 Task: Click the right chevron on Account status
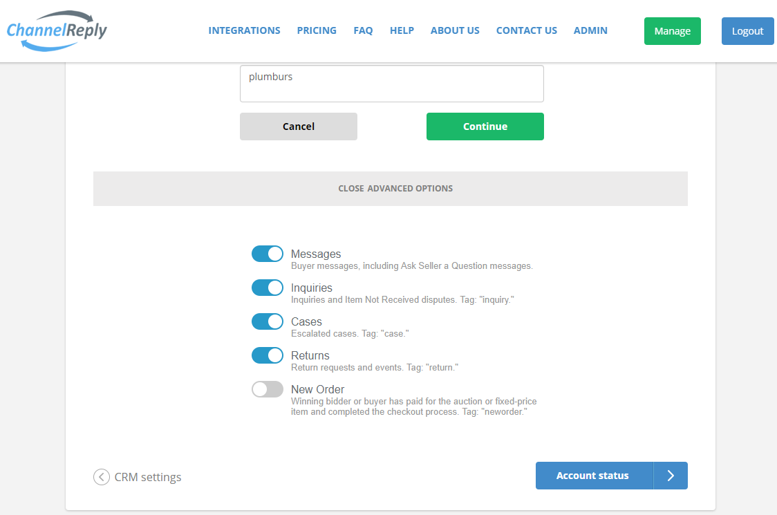pos(671,476)
